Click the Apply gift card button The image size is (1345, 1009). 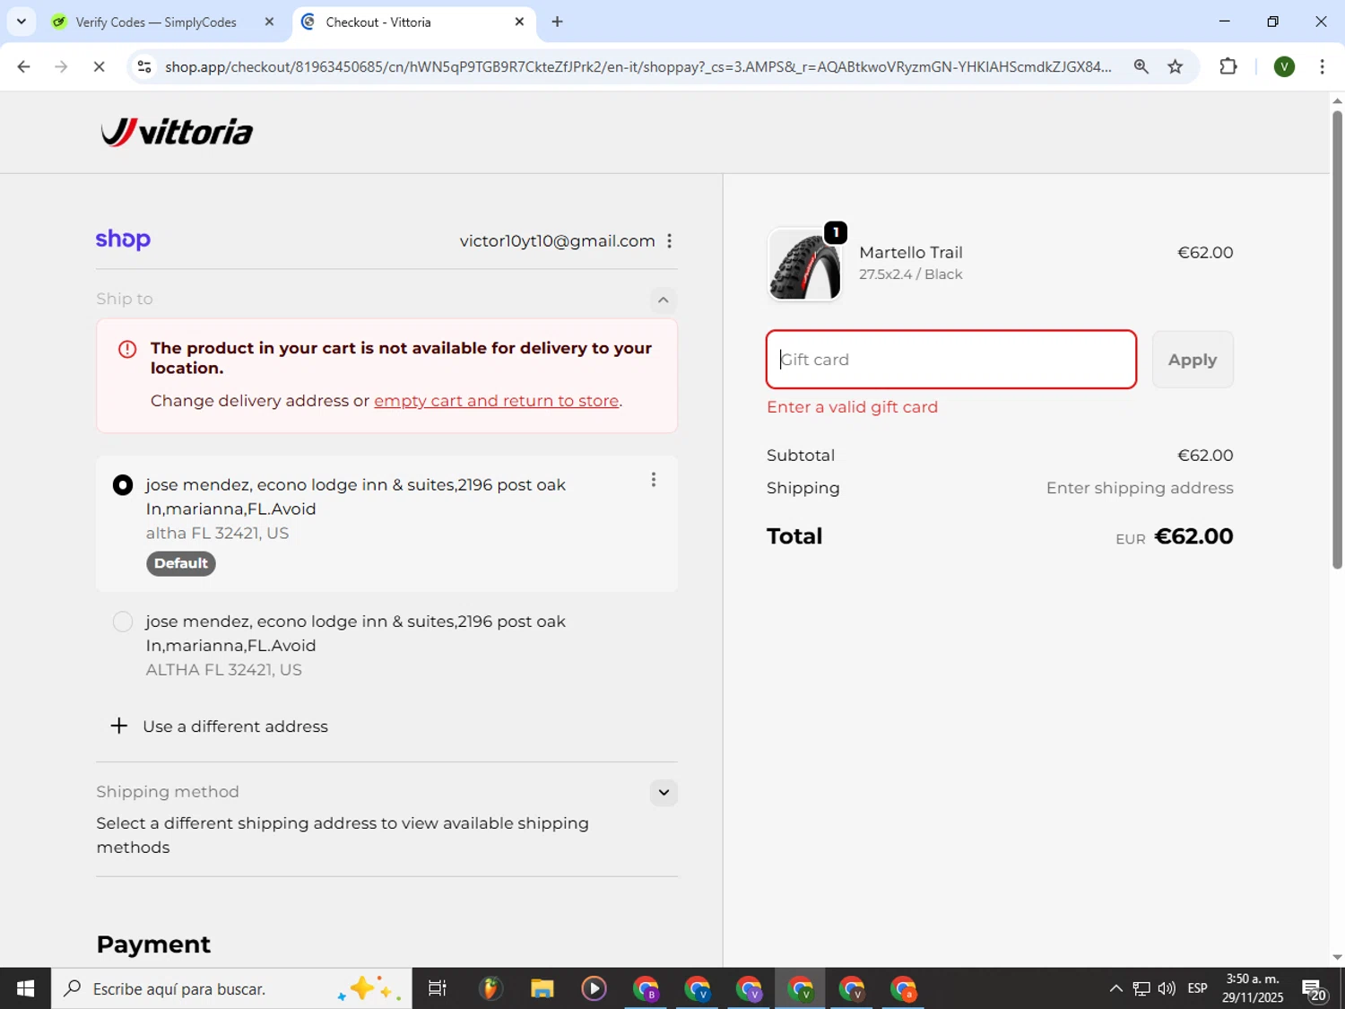tap(1192, 360)
